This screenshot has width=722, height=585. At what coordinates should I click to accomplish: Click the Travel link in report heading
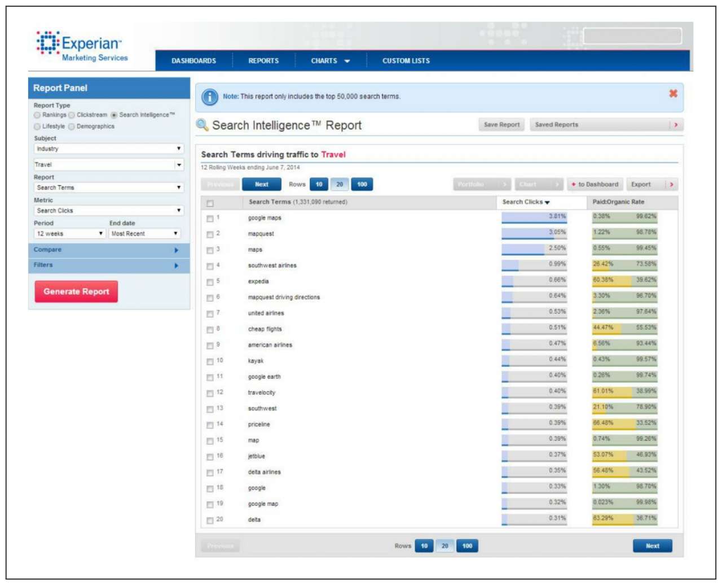tap(333, 155)
